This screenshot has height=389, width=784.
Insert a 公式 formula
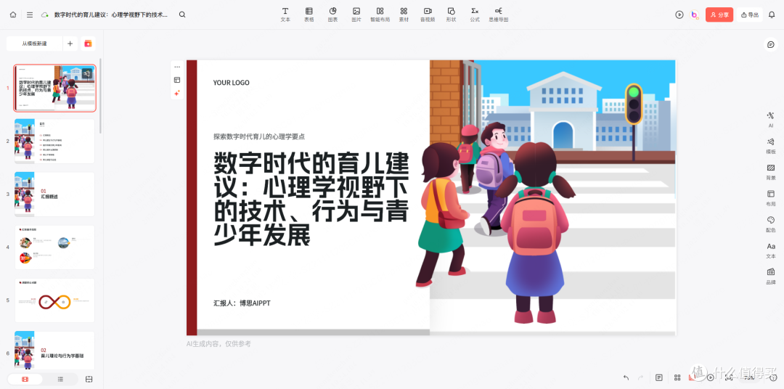tap(475, 15)
